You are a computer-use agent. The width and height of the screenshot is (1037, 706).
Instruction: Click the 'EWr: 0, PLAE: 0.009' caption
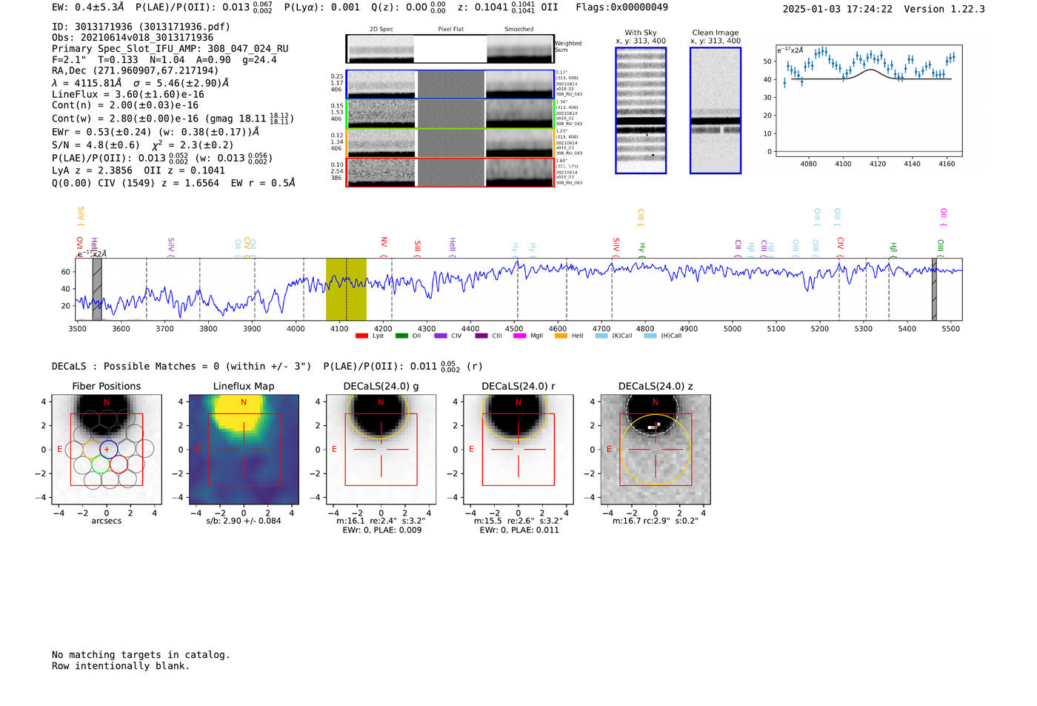382,530
